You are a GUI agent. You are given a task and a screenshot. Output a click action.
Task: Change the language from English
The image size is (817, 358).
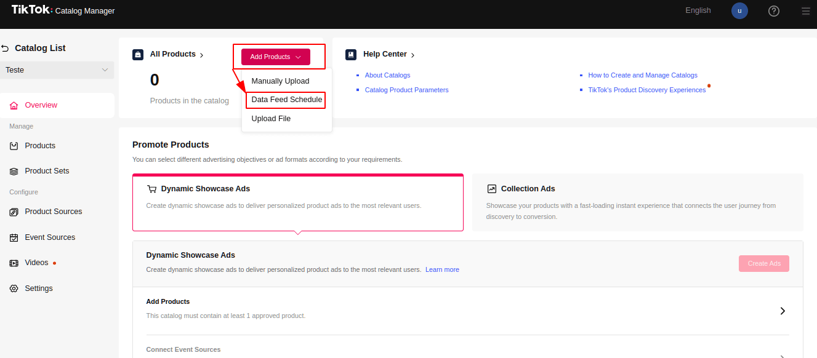(x=698, y=10)
